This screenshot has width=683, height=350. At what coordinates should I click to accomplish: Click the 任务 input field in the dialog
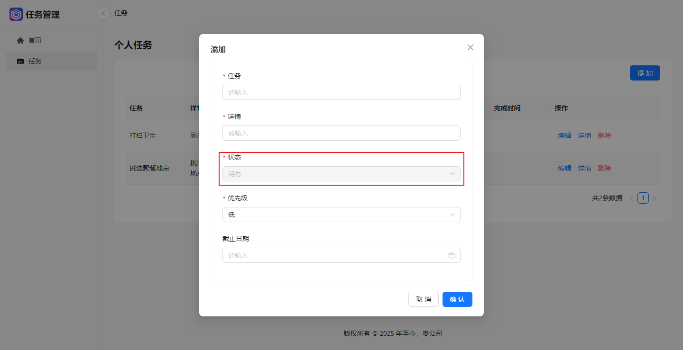341,92
